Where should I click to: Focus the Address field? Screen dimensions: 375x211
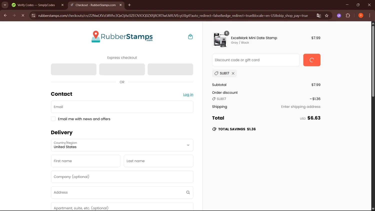click(x=122, y=192)
